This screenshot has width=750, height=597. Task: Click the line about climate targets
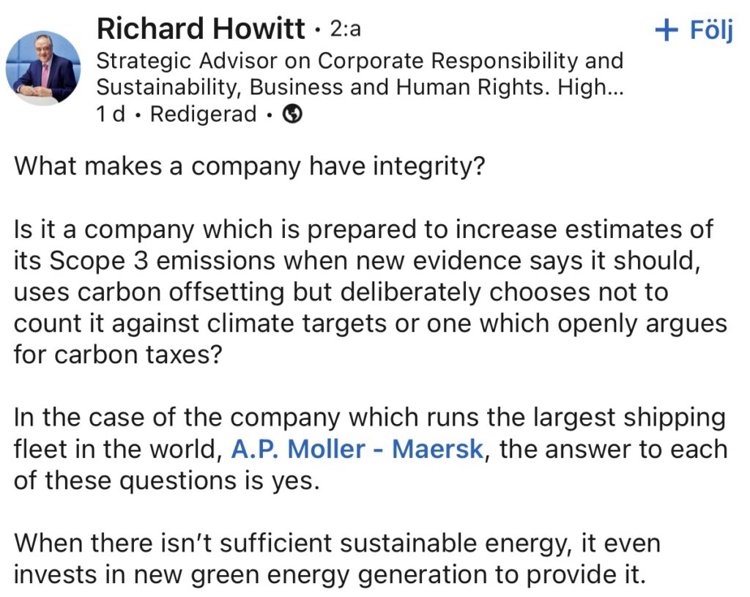coord(371,323)
